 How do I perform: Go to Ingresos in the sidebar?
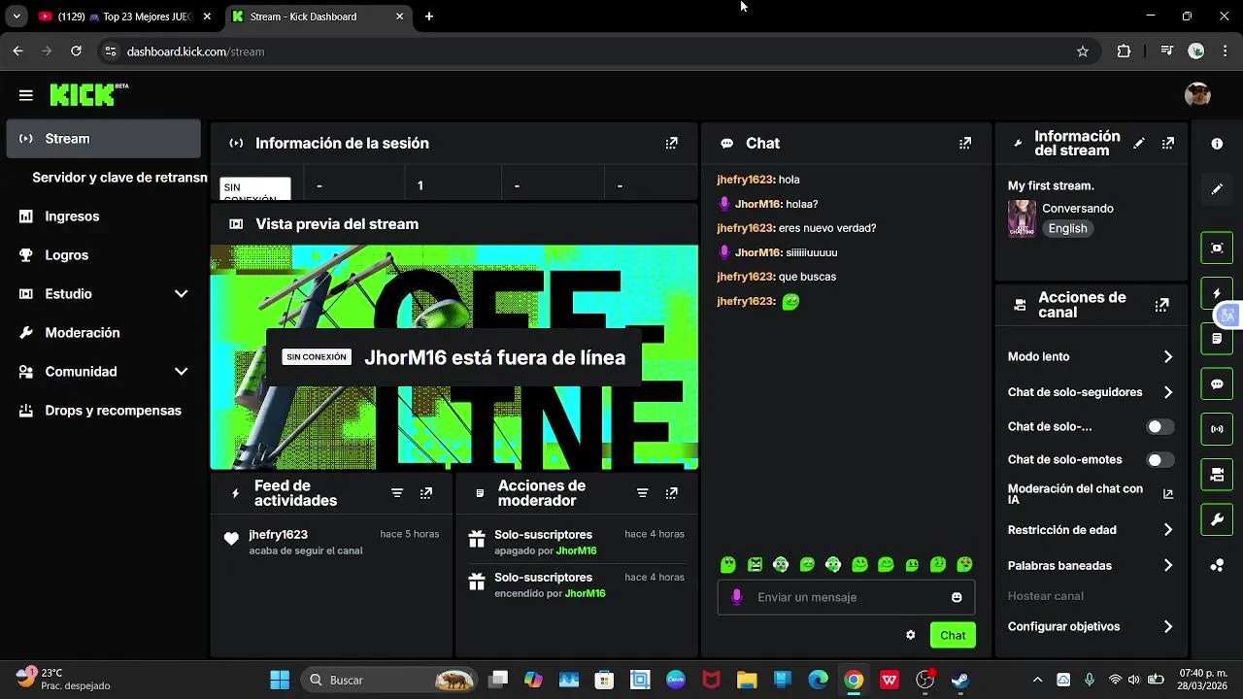tap(103, 216)
